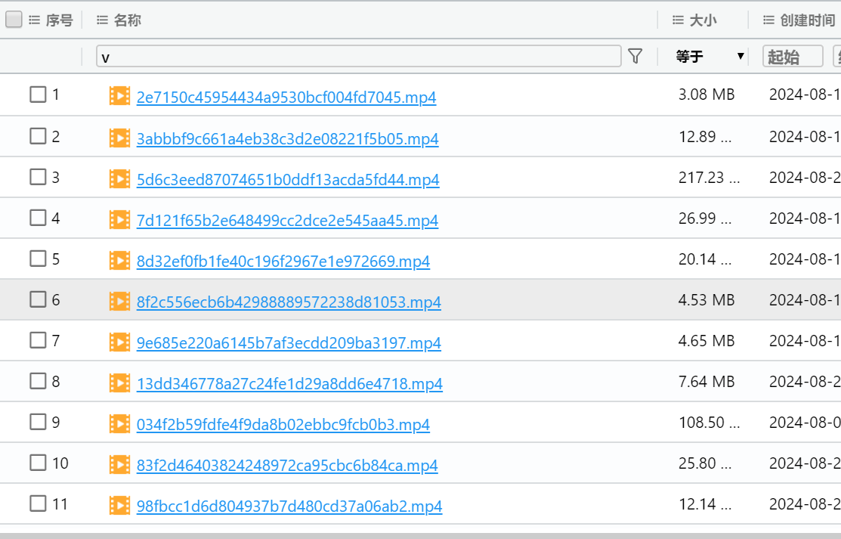Open the 大小 column menu icon
The width and height of the screenshot is (841, 539).
pyautogui.click(x=678, y=20)
